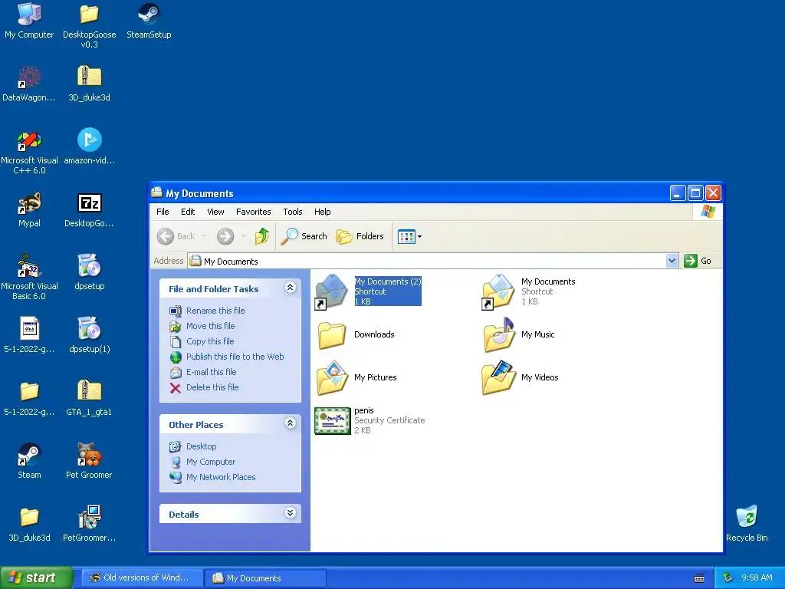This screenshot has width=785, height=589.
Task: Expand the Address bar dropdown
Action: (672, 261)
